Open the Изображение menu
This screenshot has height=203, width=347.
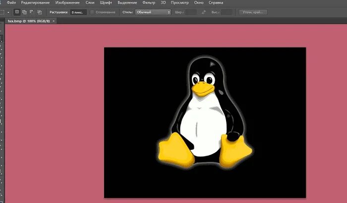[67, 3]
